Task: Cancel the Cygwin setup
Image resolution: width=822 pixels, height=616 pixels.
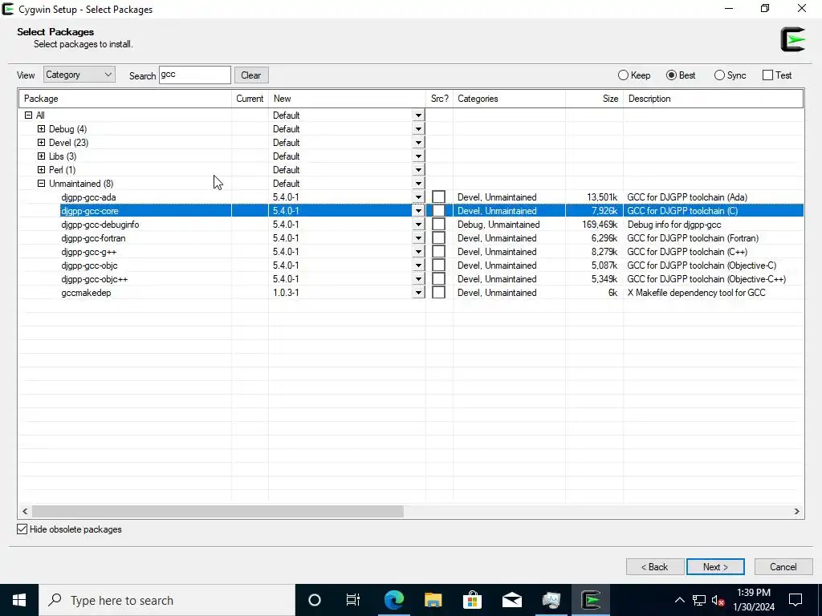Action: point(783,567)
